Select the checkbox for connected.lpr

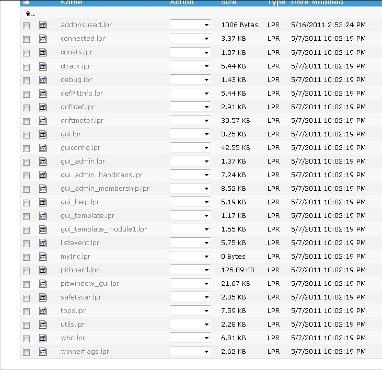(x=26, y=40)
